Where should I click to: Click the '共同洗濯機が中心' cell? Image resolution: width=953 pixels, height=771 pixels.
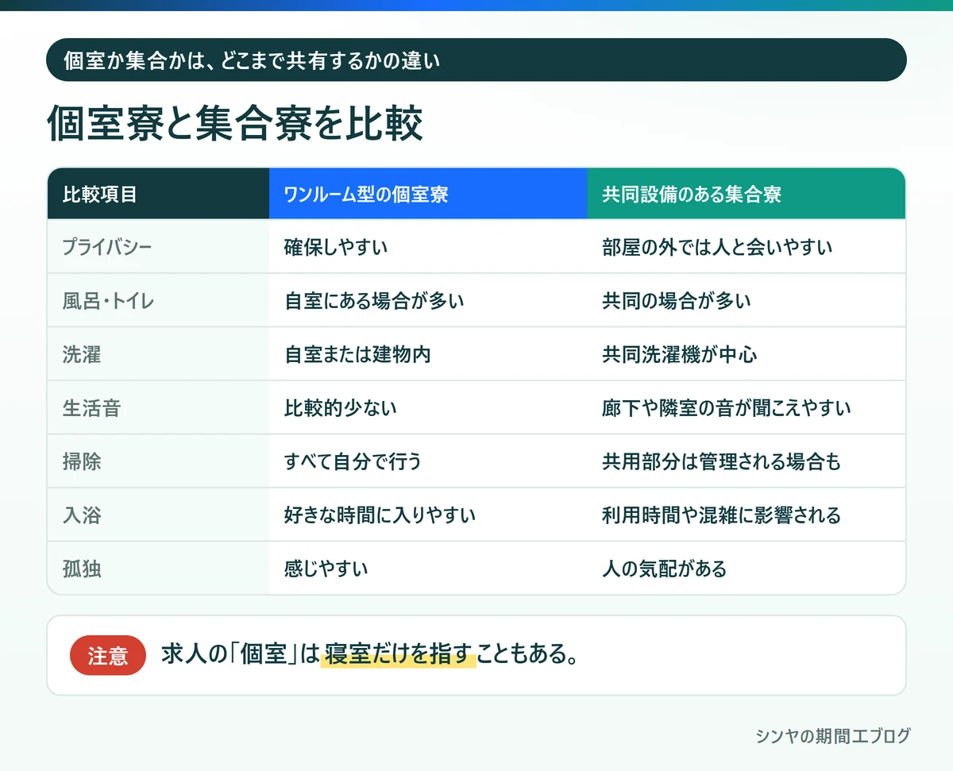747,354
